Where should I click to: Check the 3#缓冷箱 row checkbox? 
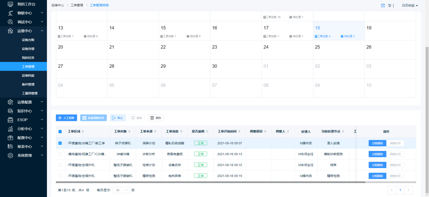tap(60, 154)
